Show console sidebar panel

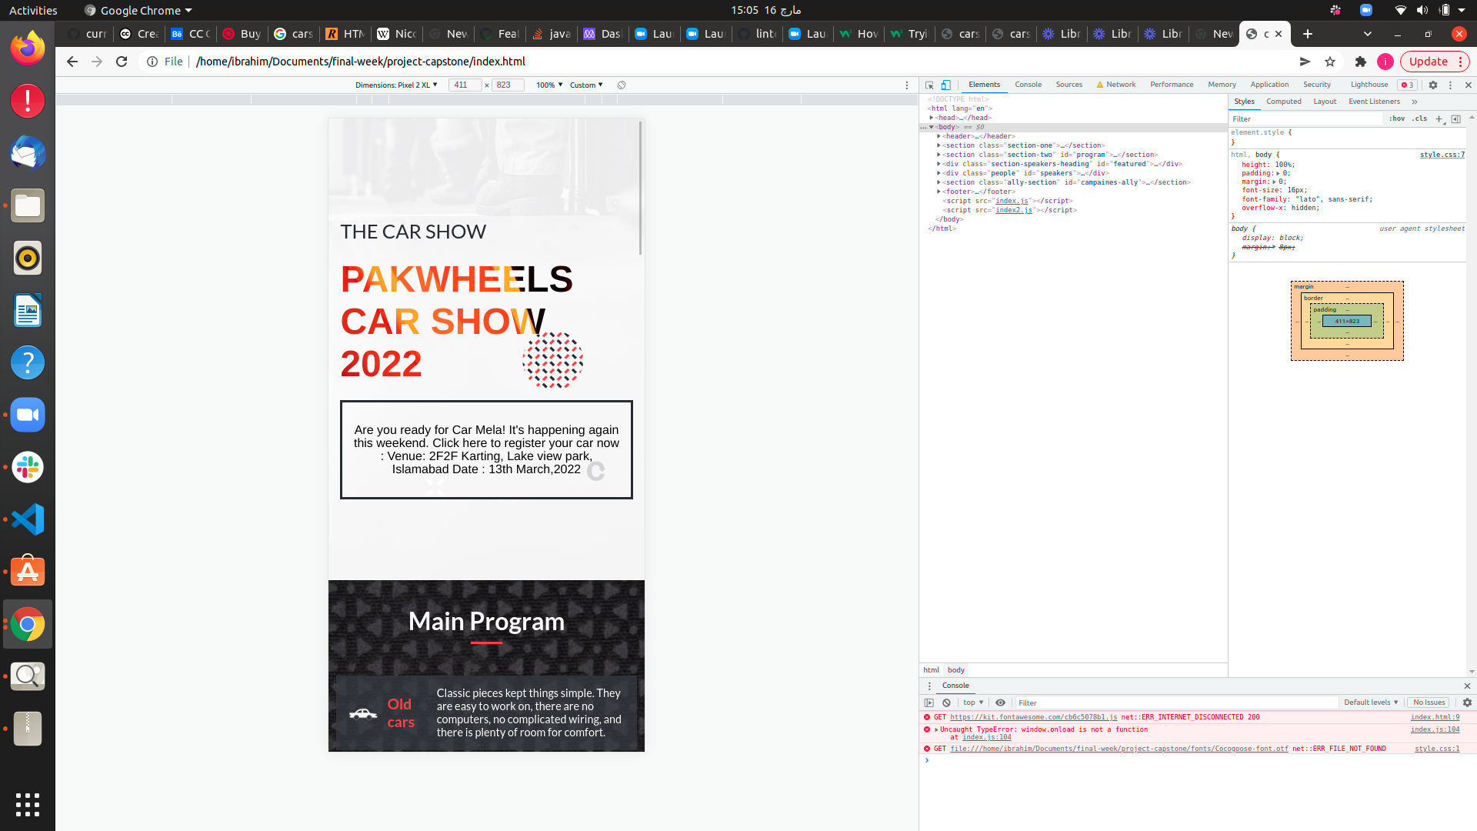point(929,703)
